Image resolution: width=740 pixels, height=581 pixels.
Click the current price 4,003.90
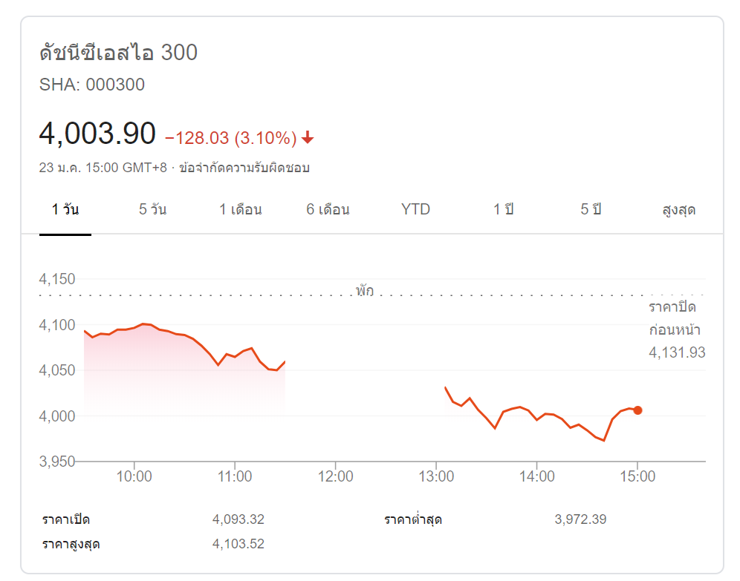point(97,134)
